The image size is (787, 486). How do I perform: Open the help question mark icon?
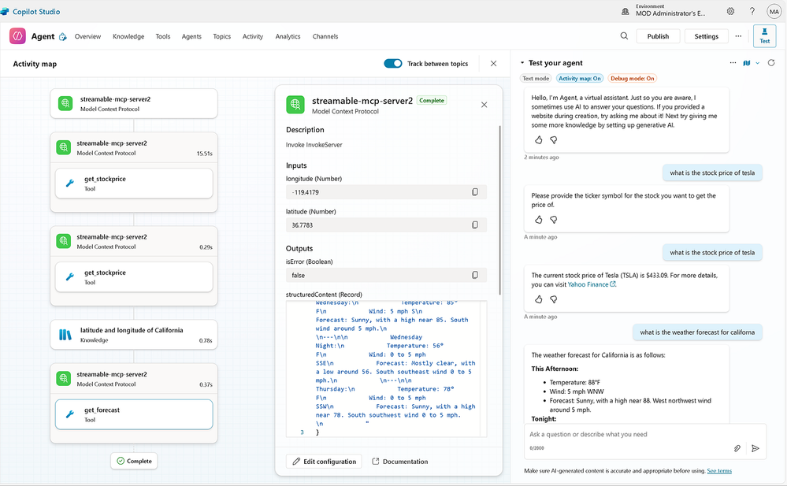point(752,11)
